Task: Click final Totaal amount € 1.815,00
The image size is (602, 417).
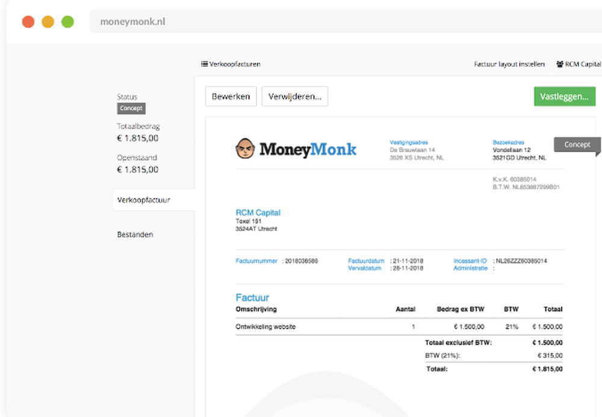Action: (547, 369)
